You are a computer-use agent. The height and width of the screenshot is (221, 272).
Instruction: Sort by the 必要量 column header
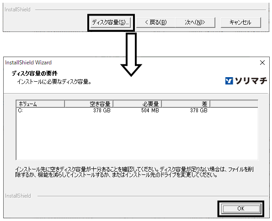click(x=138, y=104)
